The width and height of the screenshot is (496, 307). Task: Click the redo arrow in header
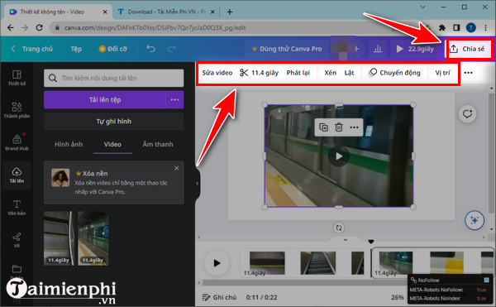(x=171, y=49)
